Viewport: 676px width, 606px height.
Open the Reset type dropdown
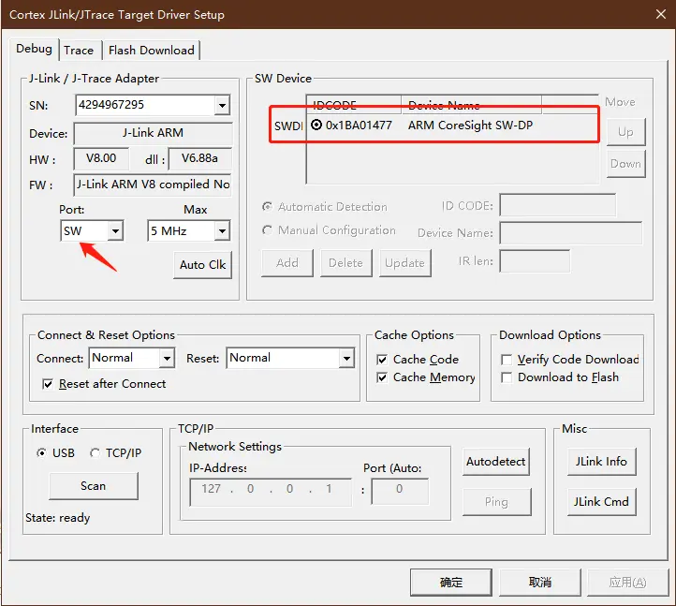click(345, 358)
